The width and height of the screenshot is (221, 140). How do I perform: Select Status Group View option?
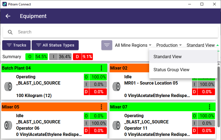point(183,70)
